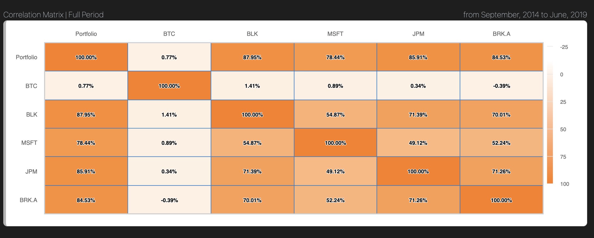The image size is (594, 238).
Task: Click the Correlation Matrix | Full Period title
Action: click(x=54, y=15)
